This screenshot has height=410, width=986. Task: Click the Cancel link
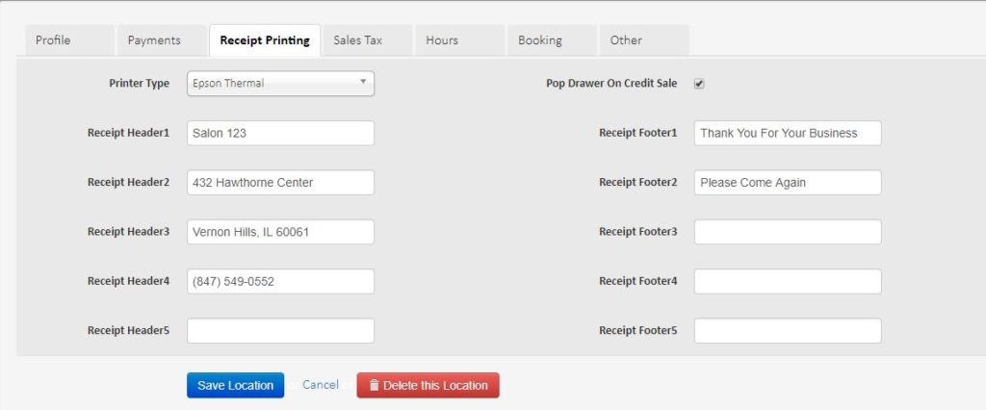tap(321, 385)
